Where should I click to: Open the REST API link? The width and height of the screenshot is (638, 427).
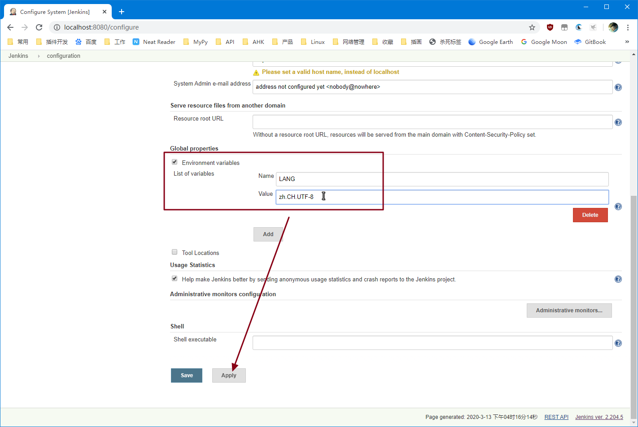point(556,417)
